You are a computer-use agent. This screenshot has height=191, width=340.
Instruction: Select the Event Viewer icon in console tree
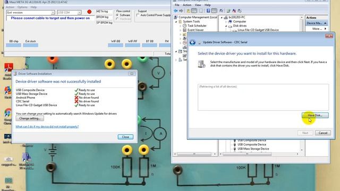coord(184,30)
